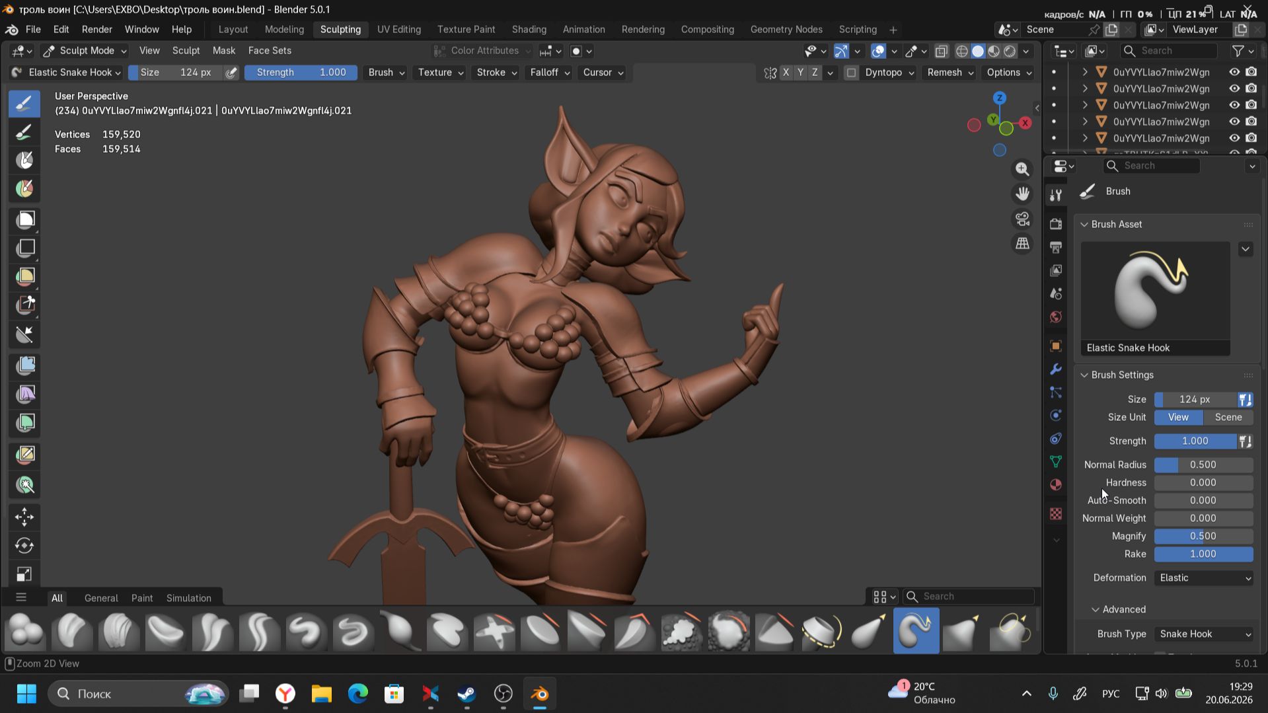Toggle Y axis symmetry
The height and width of the screenshot is (713, 1268).
[800, 73]
